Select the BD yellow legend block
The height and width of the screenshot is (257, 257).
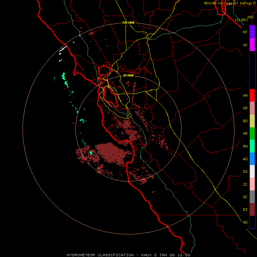point(252,121)
